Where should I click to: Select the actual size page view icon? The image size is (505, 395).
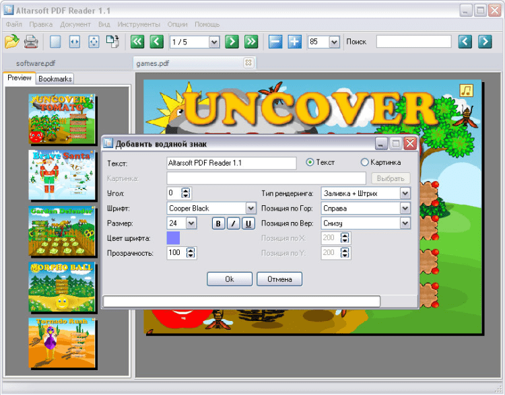coord(55,42)
